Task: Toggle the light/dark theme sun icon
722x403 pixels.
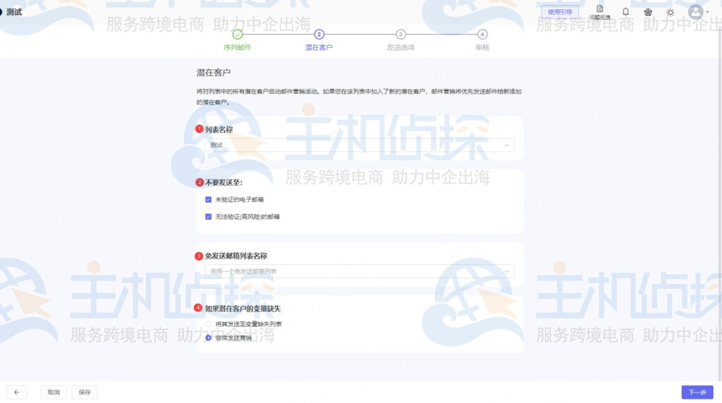Action: pos(671,13)
